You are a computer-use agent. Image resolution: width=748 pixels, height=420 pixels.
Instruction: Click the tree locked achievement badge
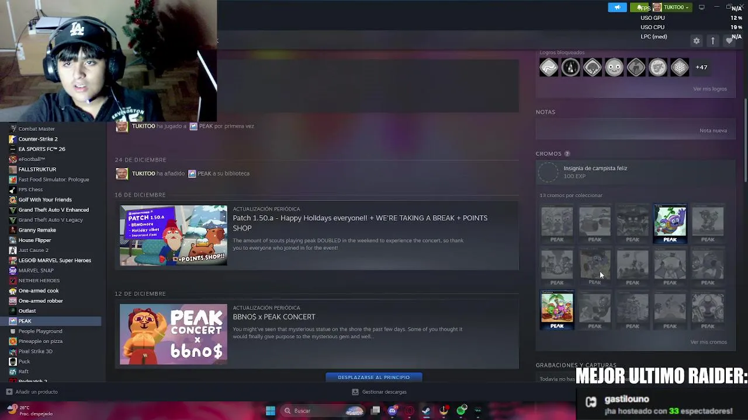click(592, 68)
